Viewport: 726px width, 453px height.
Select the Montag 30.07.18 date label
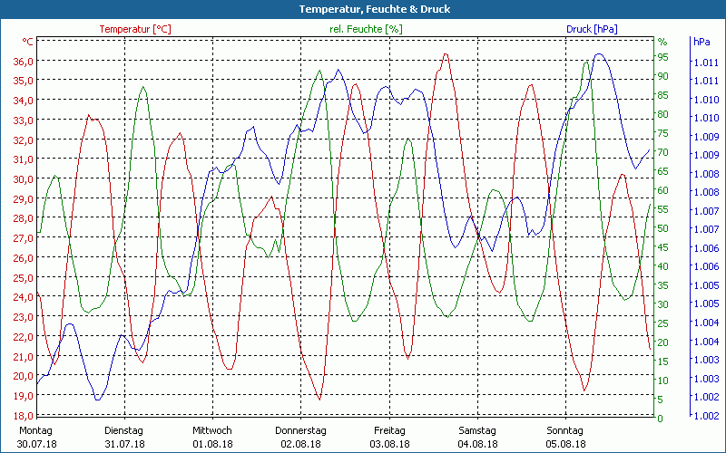36,437
